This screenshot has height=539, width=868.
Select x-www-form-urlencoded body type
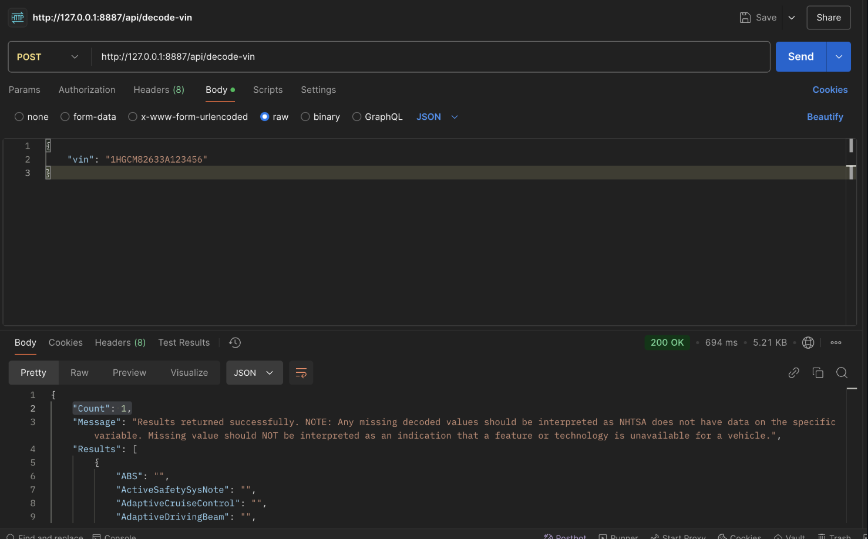133,117
